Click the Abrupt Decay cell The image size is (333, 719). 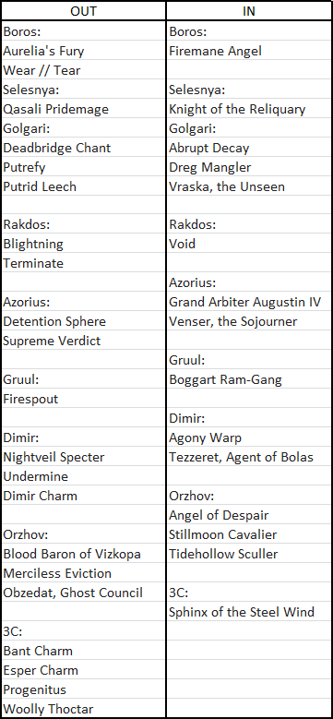[249, 148]
